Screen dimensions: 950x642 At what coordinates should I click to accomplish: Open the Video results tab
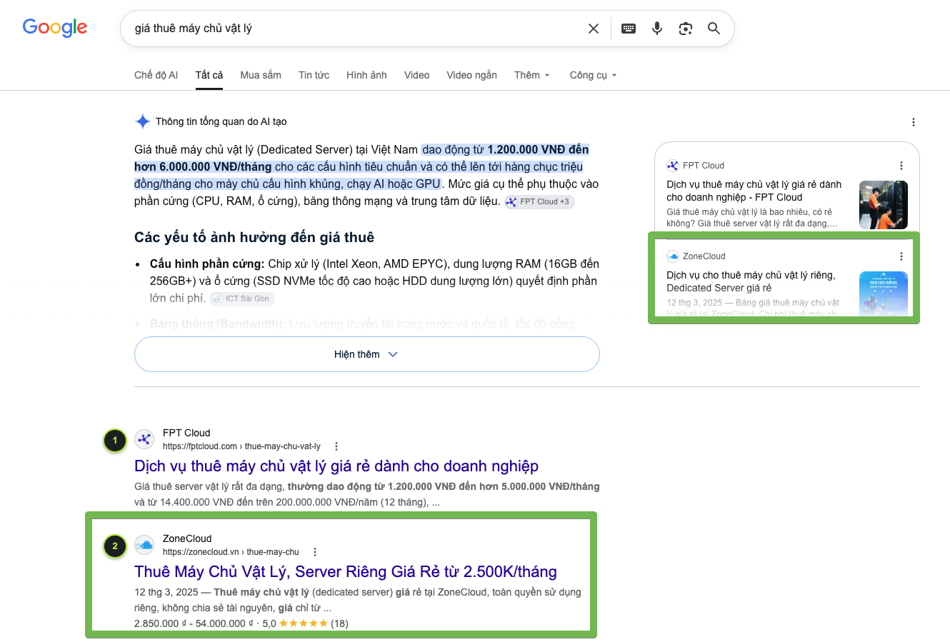coord(416,75)
